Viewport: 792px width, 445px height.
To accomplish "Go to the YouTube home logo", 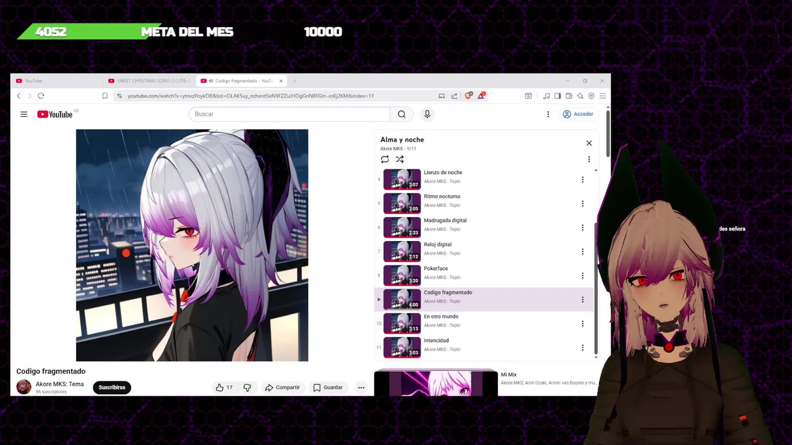I will (55, 114).
